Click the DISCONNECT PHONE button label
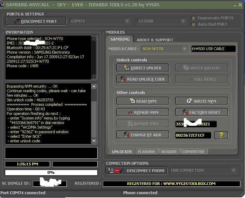Screen dimensions: 245x198 [146, 171]
